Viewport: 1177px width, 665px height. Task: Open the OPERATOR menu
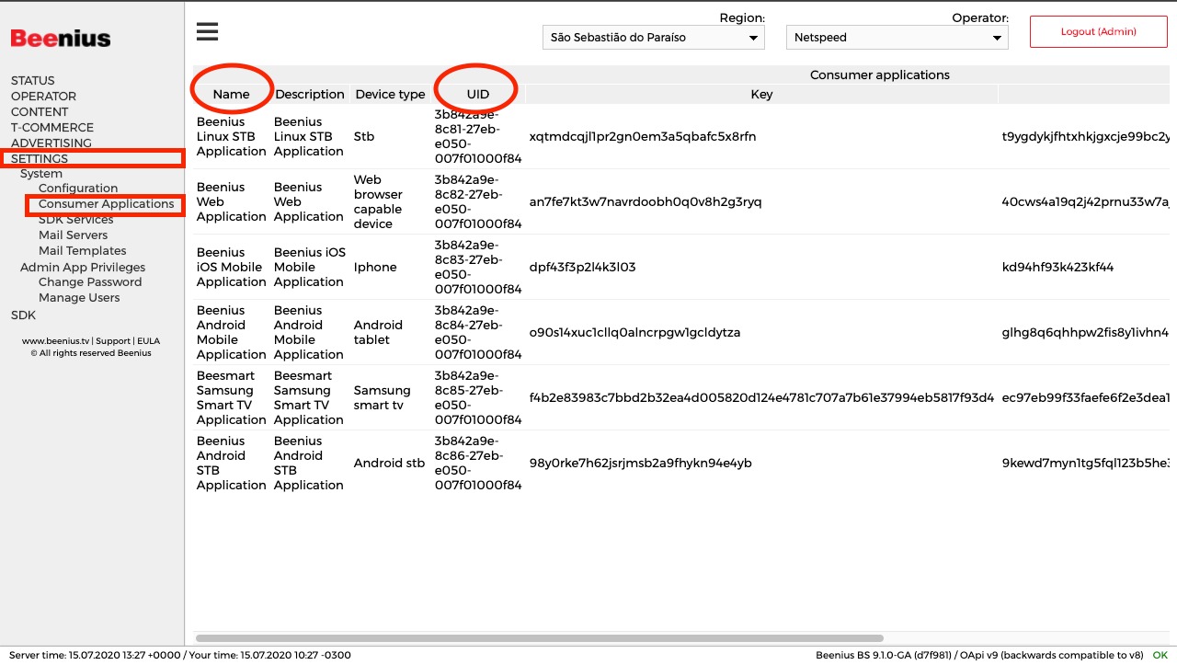pyautogui.click(x=43, y=97)
